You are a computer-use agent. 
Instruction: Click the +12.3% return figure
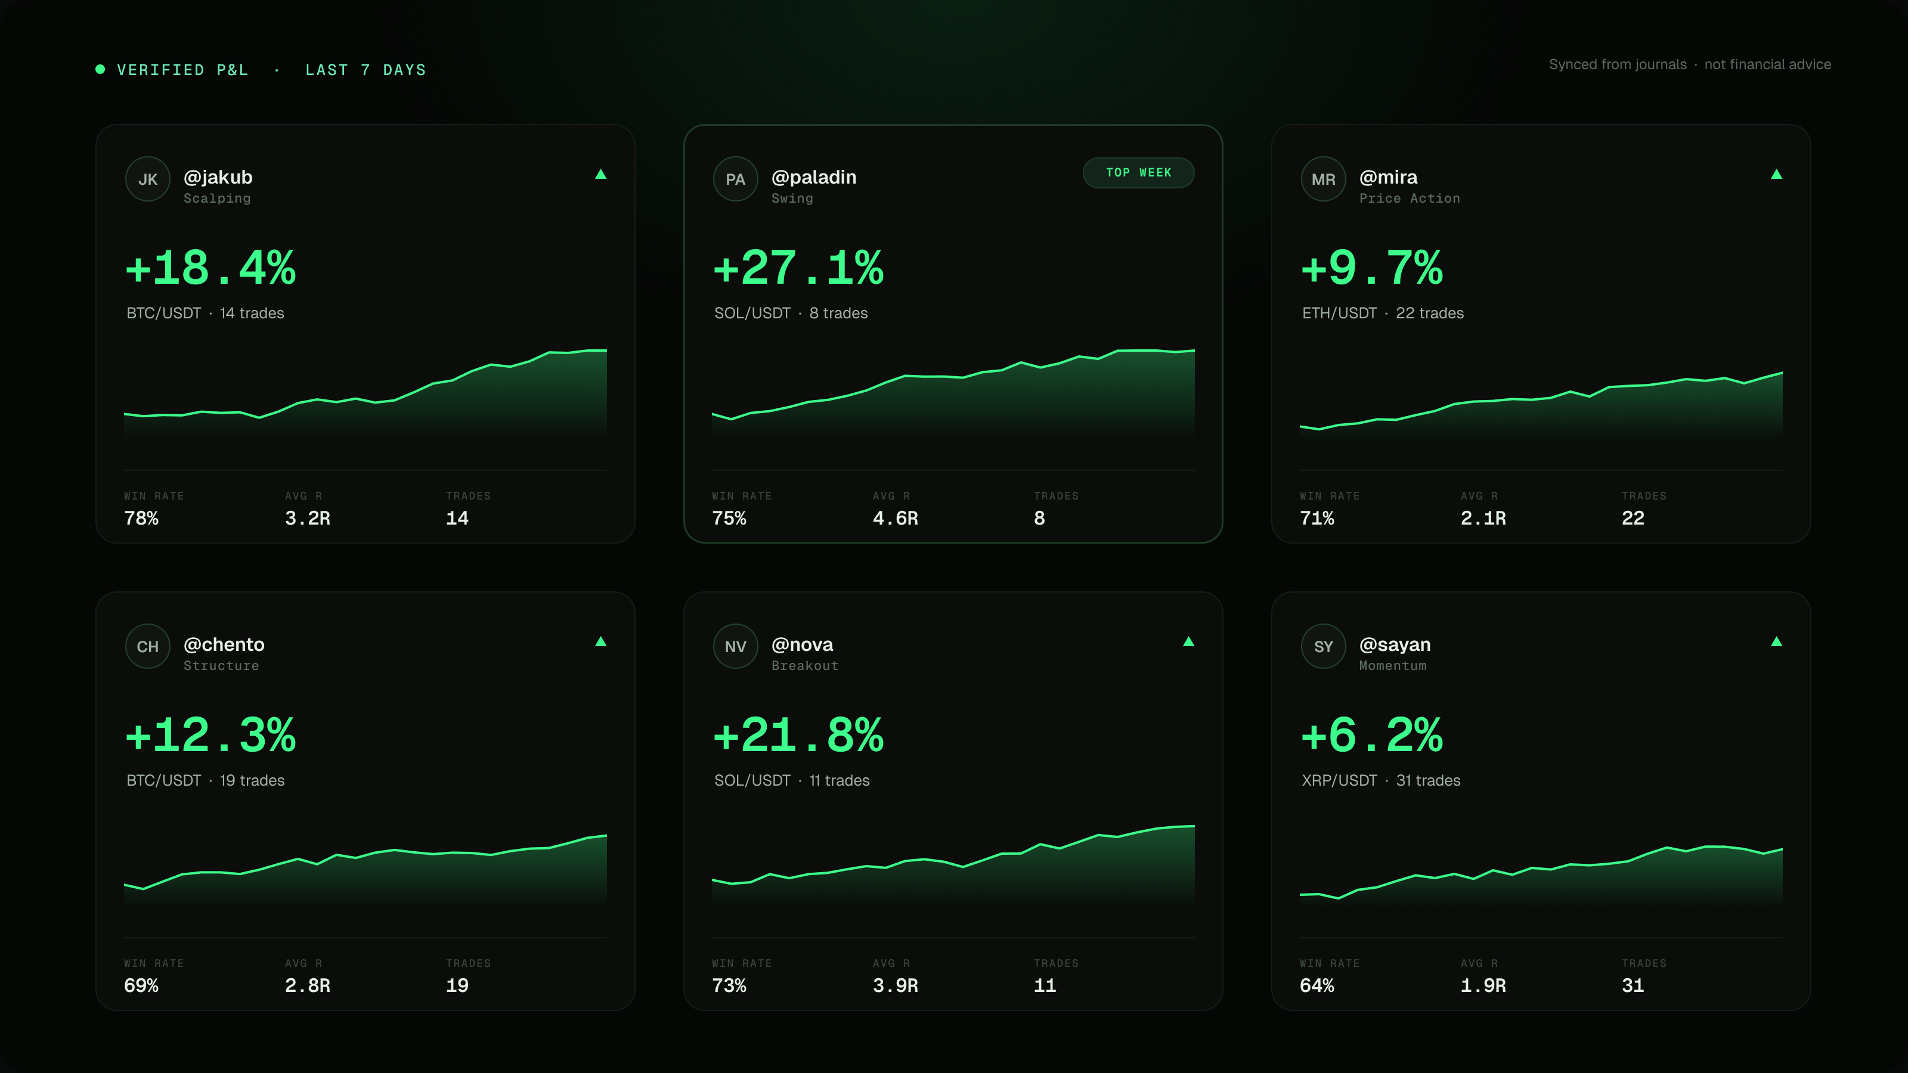[210, 734]
